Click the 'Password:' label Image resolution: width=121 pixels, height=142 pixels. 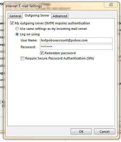point(28,47)
